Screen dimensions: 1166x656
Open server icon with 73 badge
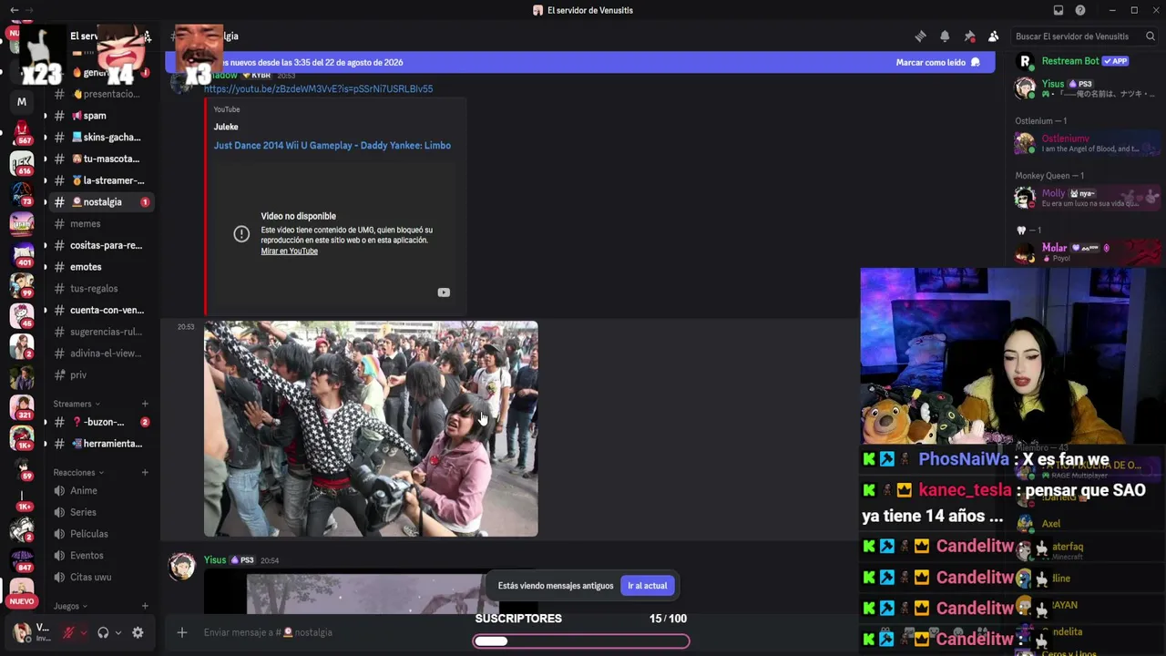click(x=22, y=195)
